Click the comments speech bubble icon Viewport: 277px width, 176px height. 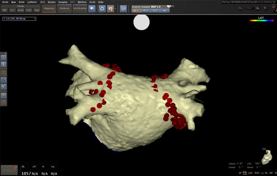click(123, 9)
